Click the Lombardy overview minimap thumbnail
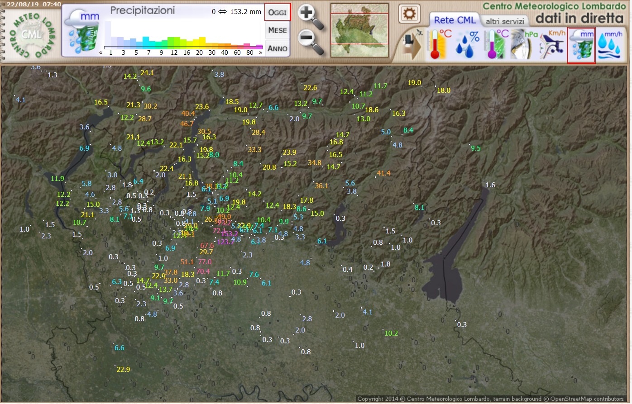The height and width of the screenshot is (404, 632). coord(359,30)
